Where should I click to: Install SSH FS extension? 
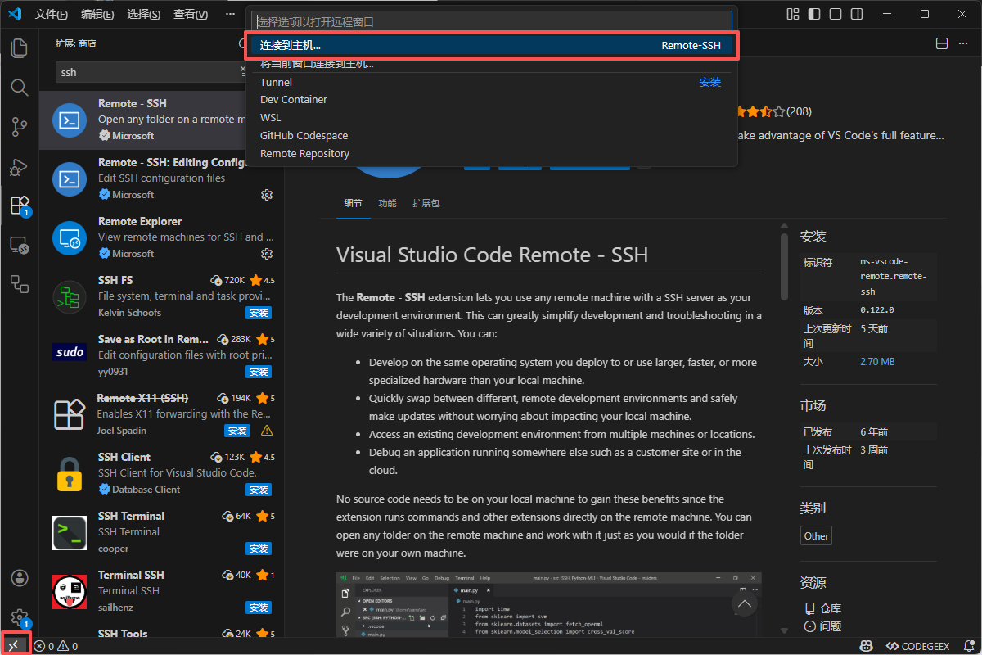click(x=259, y=313)
